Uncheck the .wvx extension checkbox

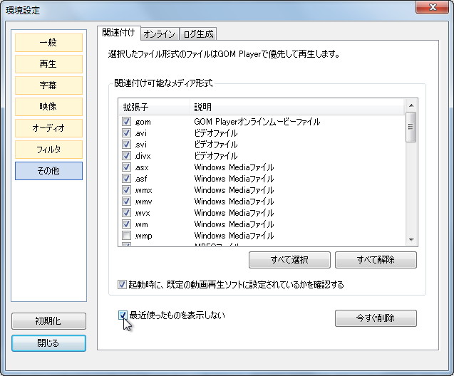126,213
